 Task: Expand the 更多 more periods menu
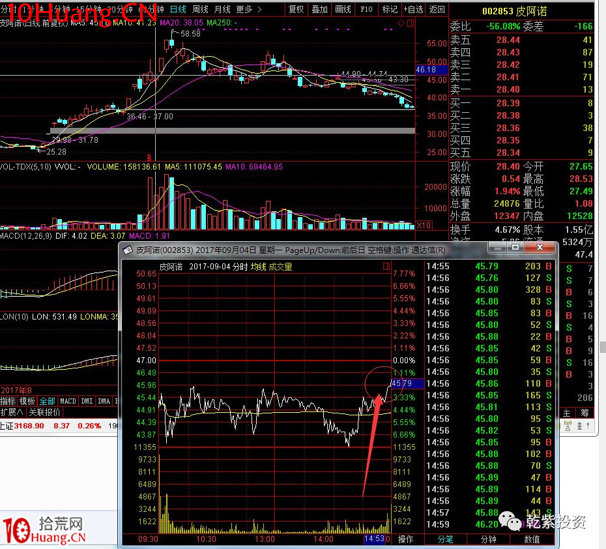click(x=248, y=9)
